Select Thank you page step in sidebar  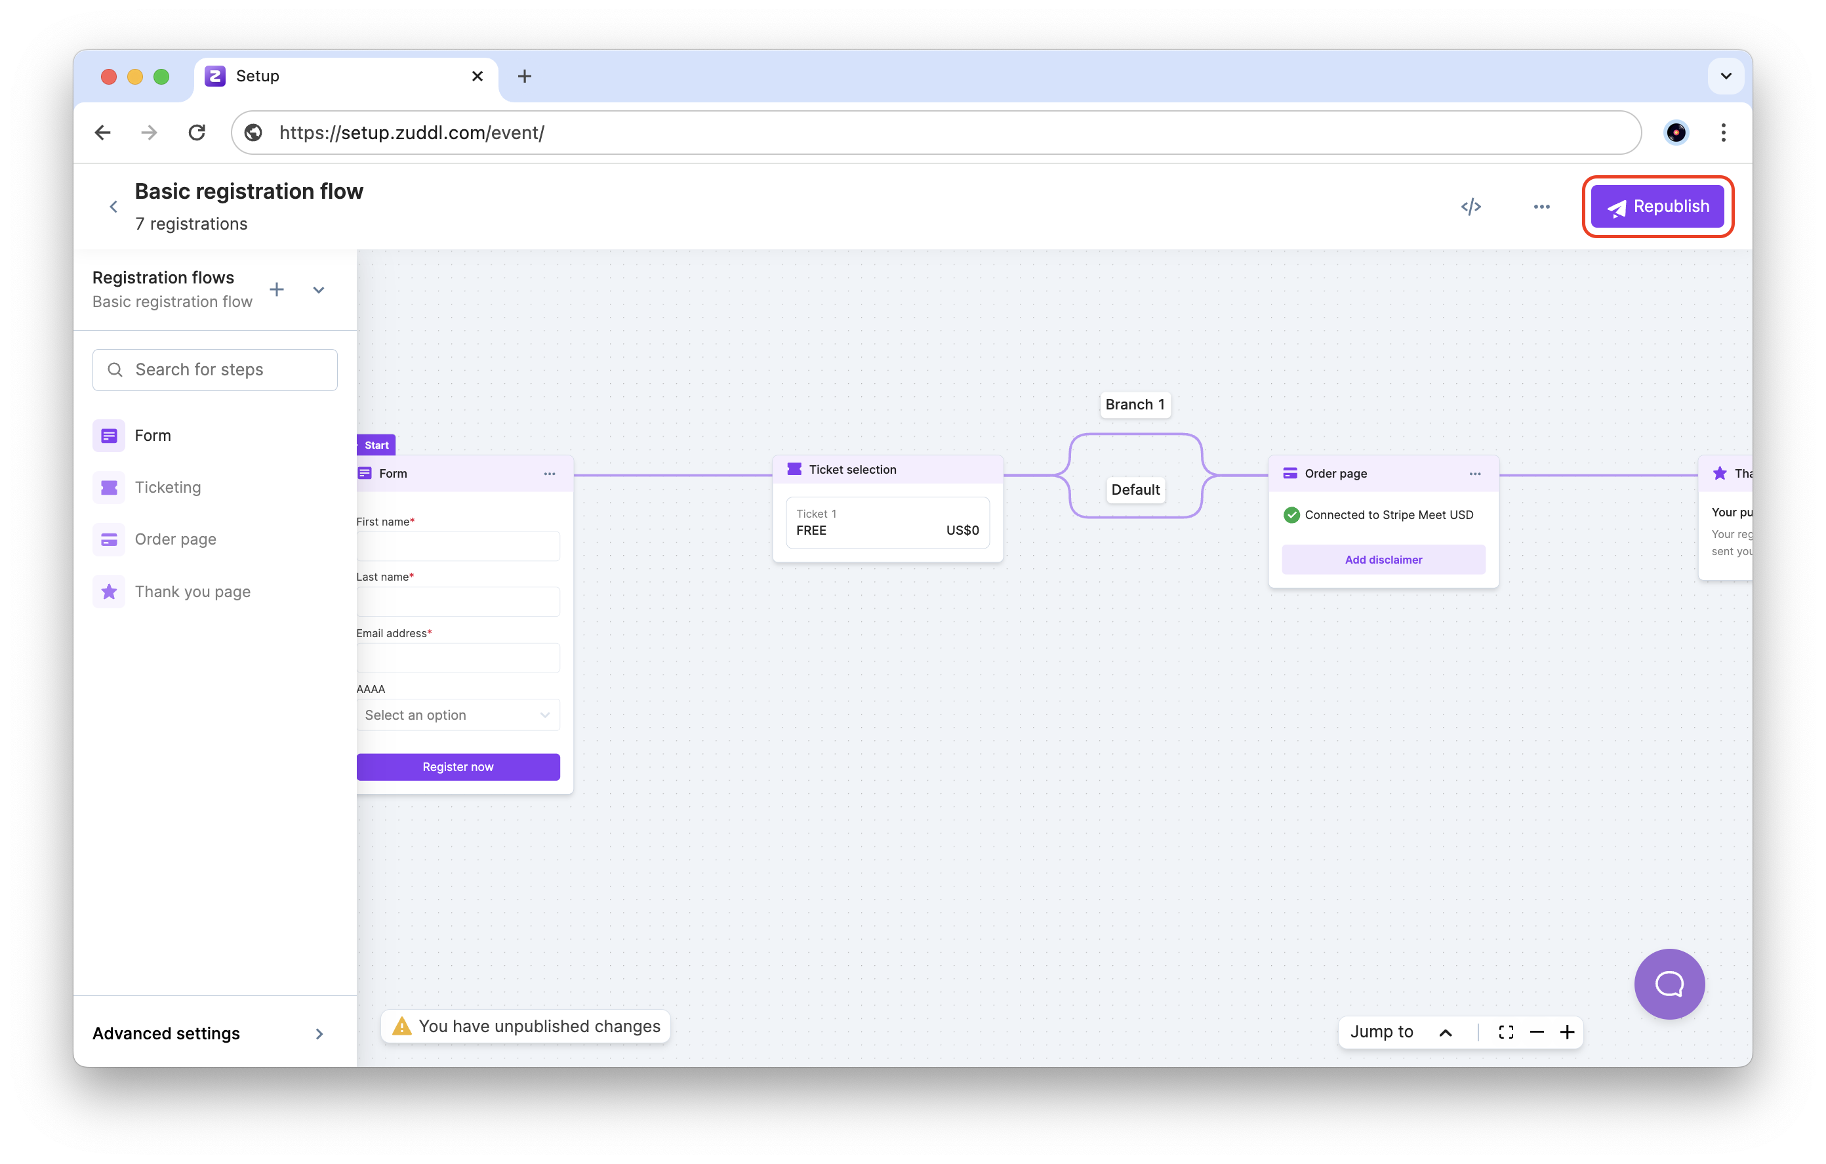pyautogui.click(x=192, y=591)
